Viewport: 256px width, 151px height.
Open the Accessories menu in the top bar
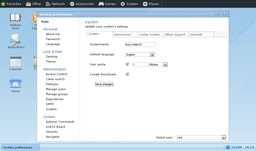(x=82, y=4)
